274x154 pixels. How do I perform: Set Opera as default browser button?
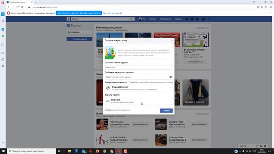pos(79,13)
